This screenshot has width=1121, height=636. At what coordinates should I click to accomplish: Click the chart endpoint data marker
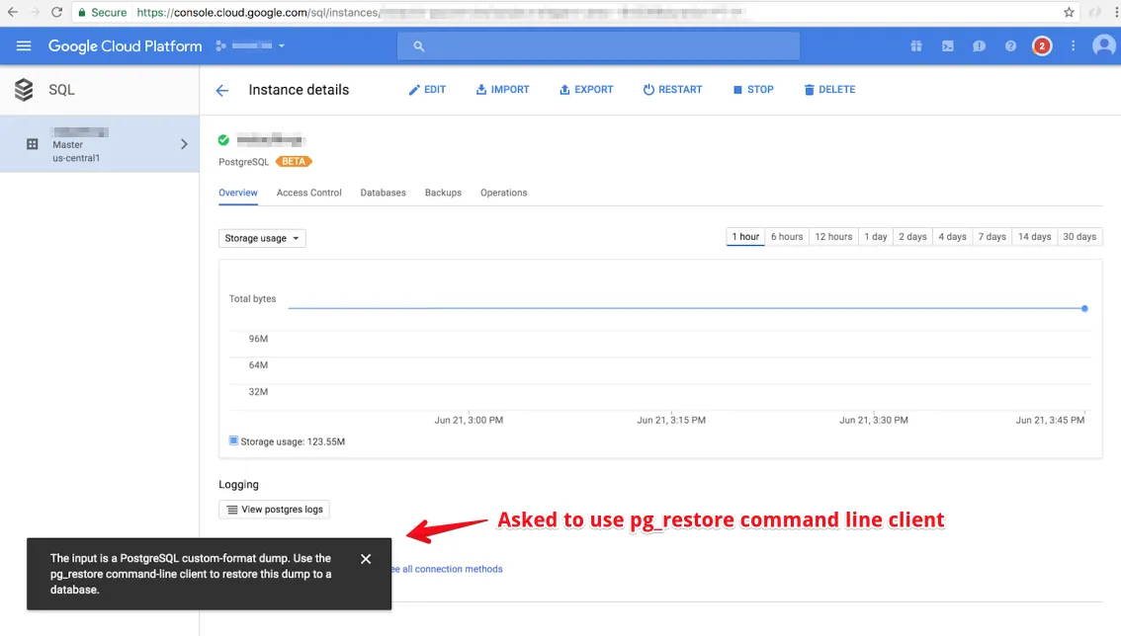click(x=1084, y=309)
